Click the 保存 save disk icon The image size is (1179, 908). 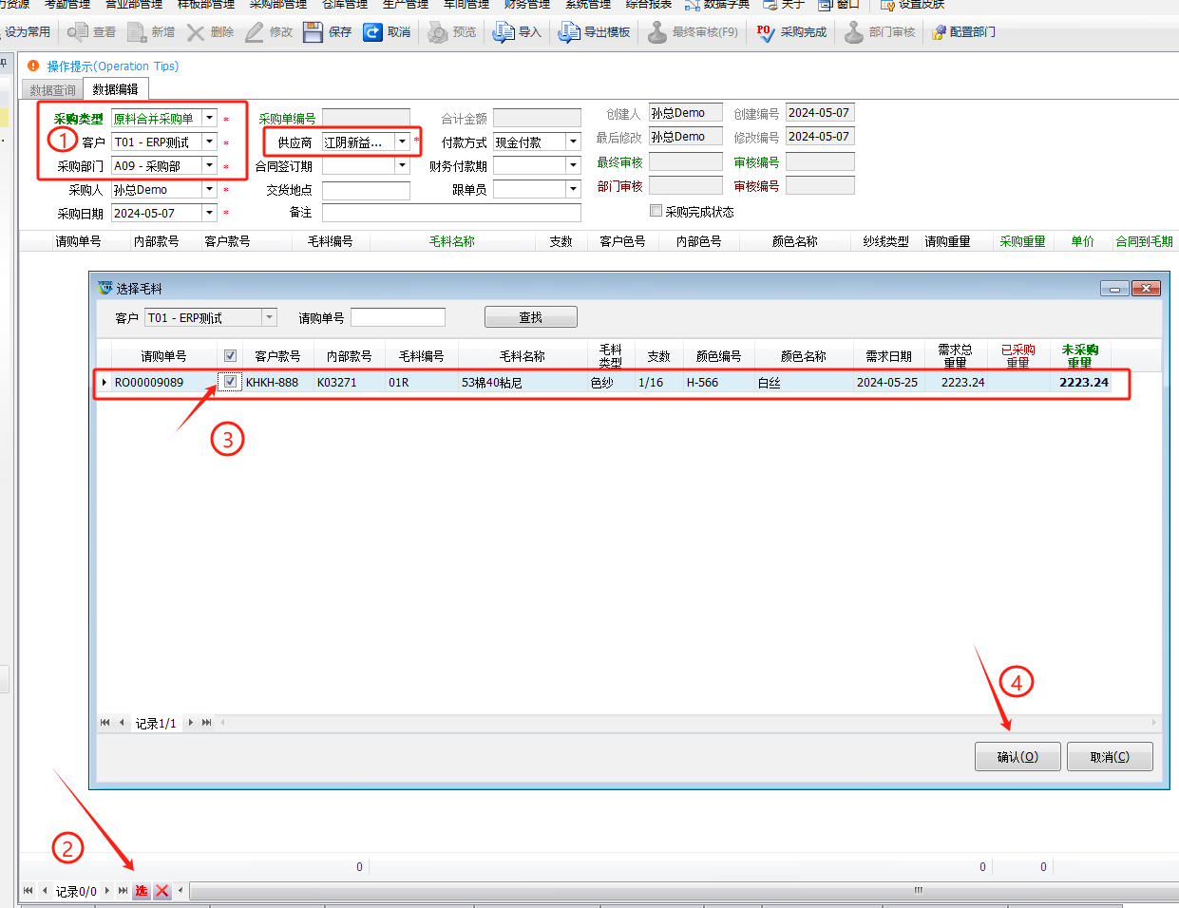point(314,32)
